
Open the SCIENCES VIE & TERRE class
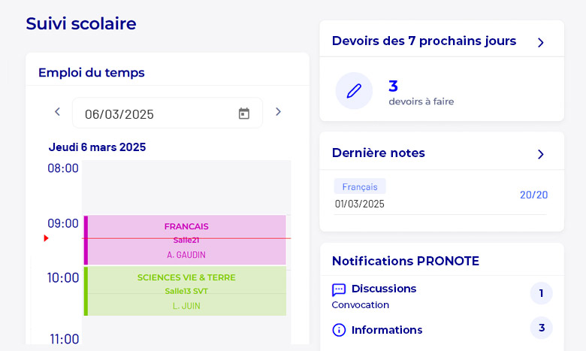point(186,291)
